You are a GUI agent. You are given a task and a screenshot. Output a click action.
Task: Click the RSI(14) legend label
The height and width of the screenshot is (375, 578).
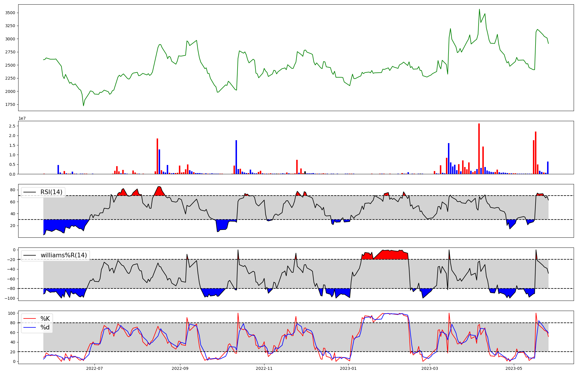click(51, 192)
